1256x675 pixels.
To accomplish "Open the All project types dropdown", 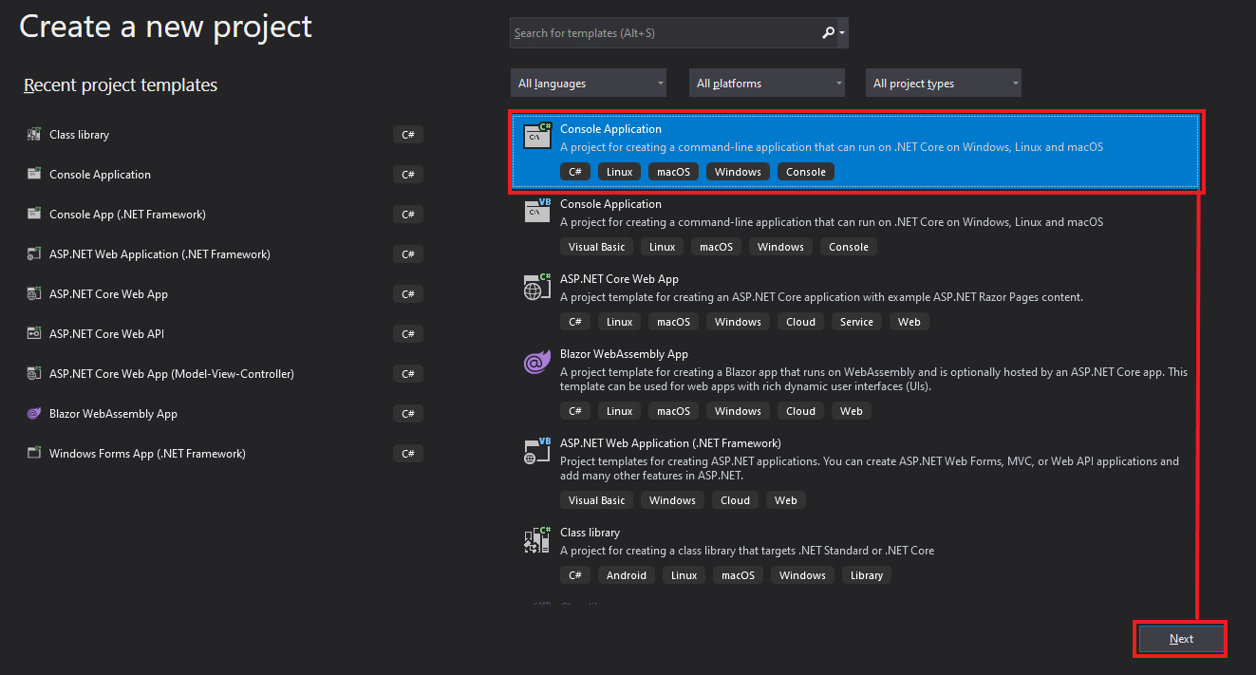I will point(943,83).
